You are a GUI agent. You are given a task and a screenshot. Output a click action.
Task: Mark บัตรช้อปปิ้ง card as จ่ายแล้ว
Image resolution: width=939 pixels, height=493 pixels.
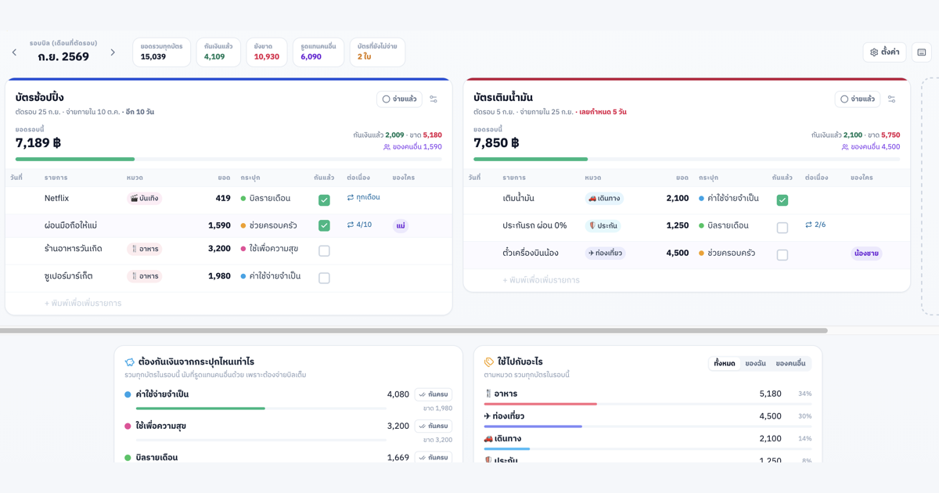tap(399, 99)
